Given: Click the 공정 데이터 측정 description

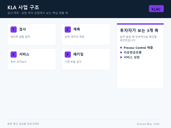Looking at the screenshot, I should (x=75, y=37).
